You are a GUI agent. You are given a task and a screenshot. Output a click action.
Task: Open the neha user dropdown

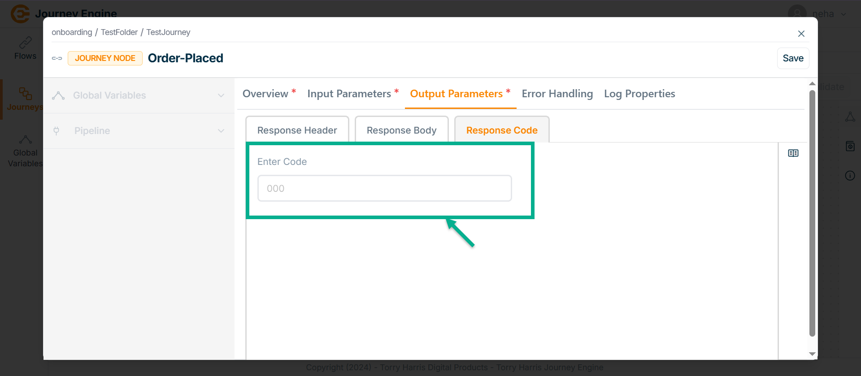pyautogui.click(x=844, y=14)
